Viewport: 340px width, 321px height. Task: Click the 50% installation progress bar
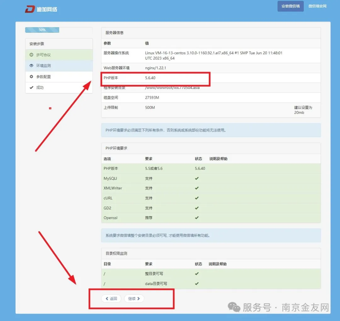(42, 30)
